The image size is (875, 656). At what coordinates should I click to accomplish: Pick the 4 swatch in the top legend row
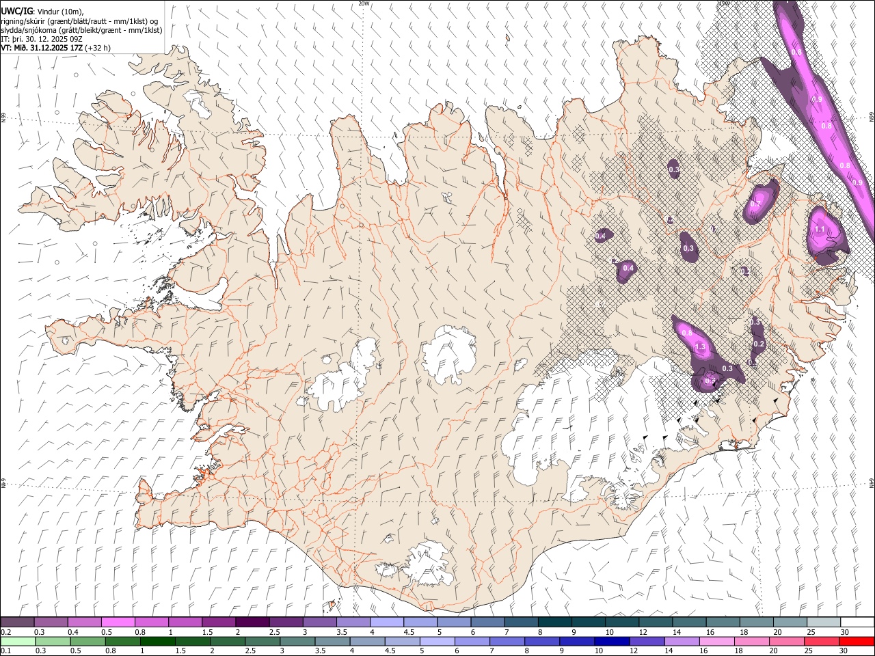coord(386,622)
